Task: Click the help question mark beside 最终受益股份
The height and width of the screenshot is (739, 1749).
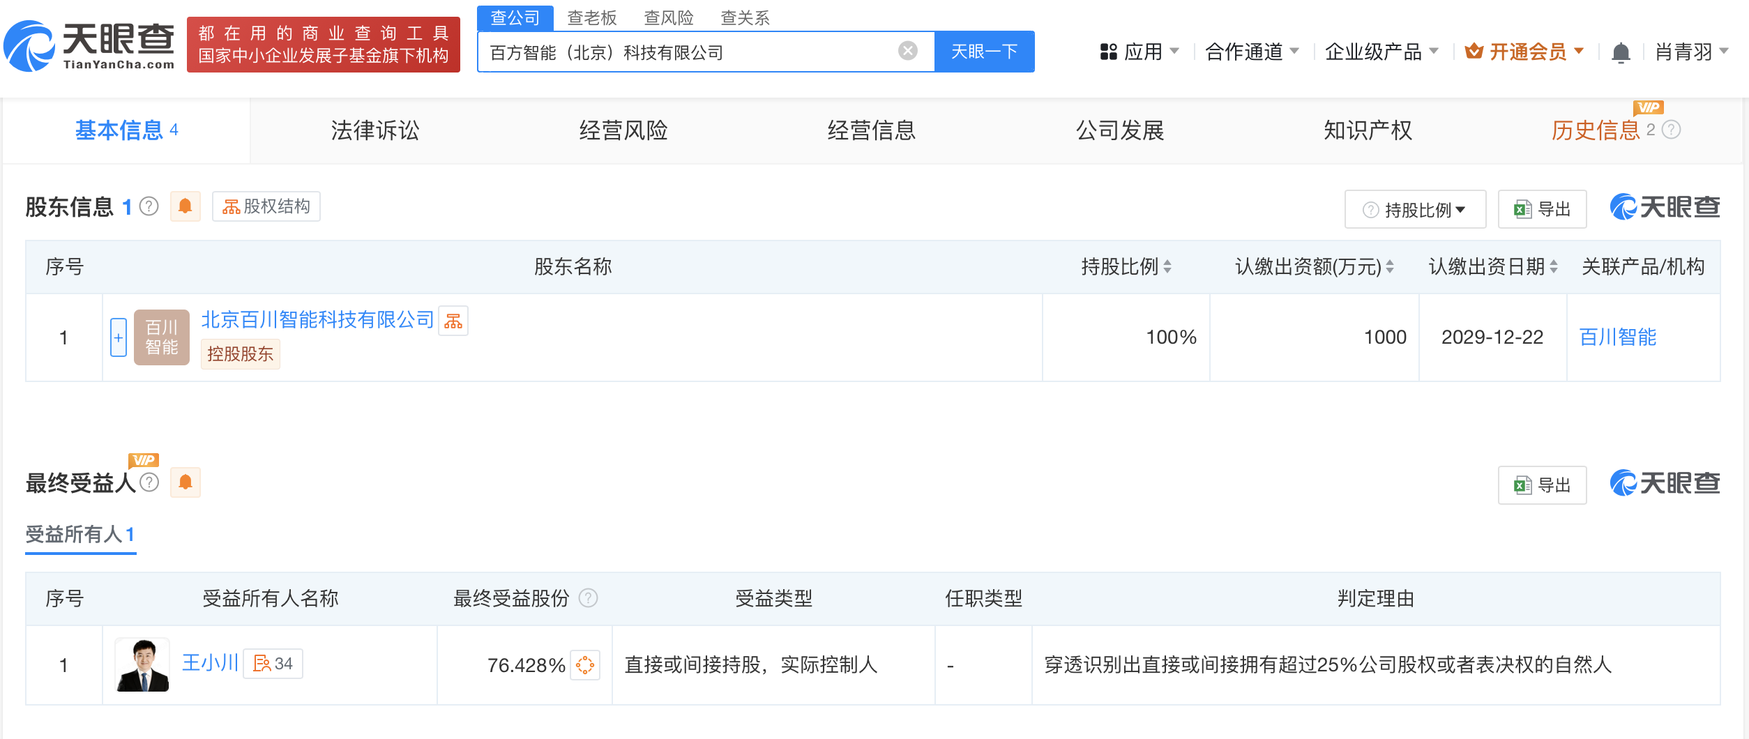Action: coord(589,598)
